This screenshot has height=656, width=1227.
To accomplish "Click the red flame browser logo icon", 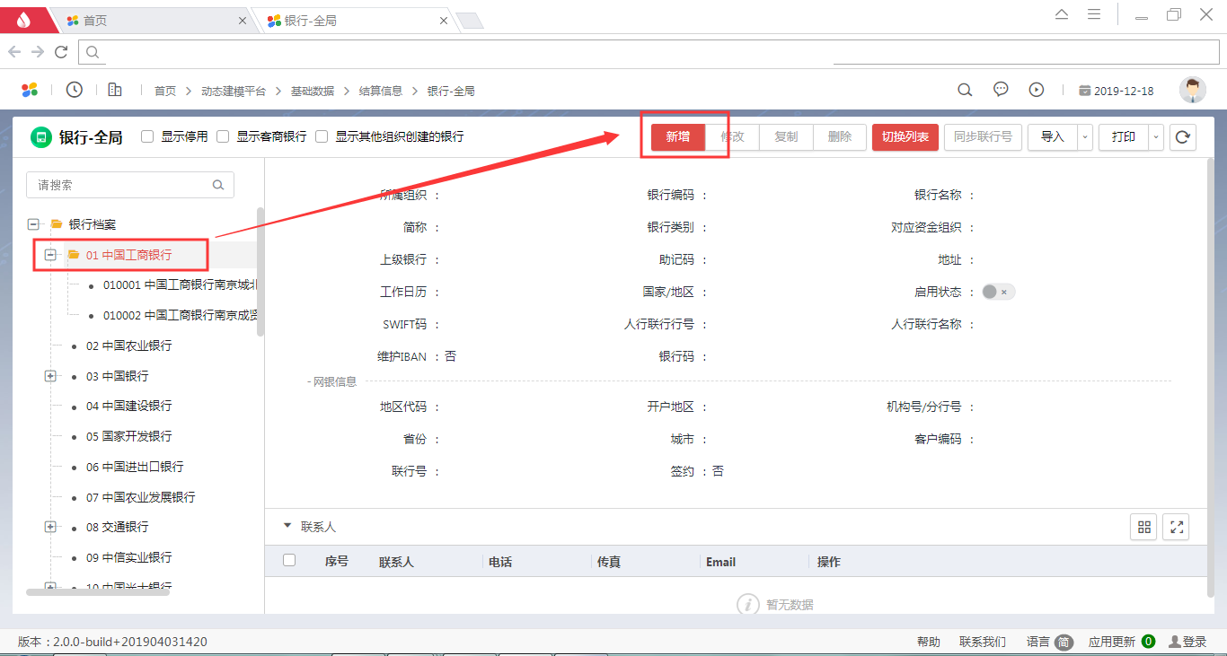I will tap(23, 18).
